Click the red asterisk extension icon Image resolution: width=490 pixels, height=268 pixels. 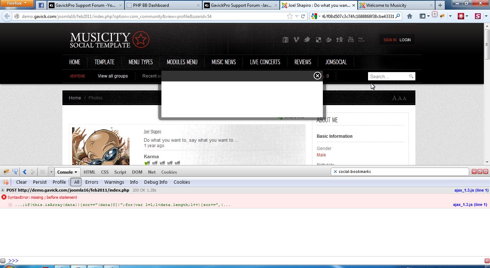pyautogui.click(x=461, y=16)
